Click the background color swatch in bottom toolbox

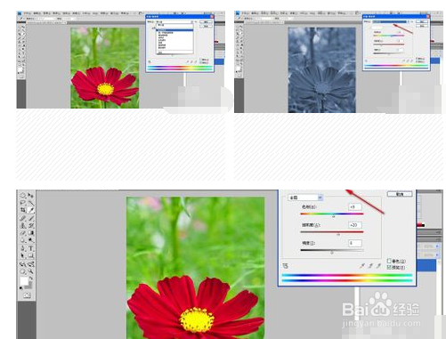[x=29, y=286]
